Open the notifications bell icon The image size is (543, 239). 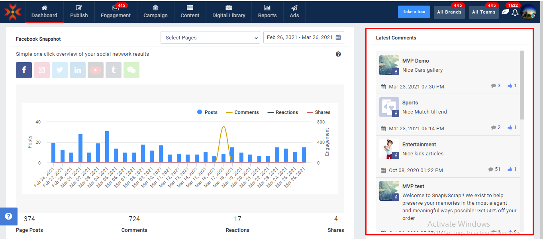coord(515,12)
